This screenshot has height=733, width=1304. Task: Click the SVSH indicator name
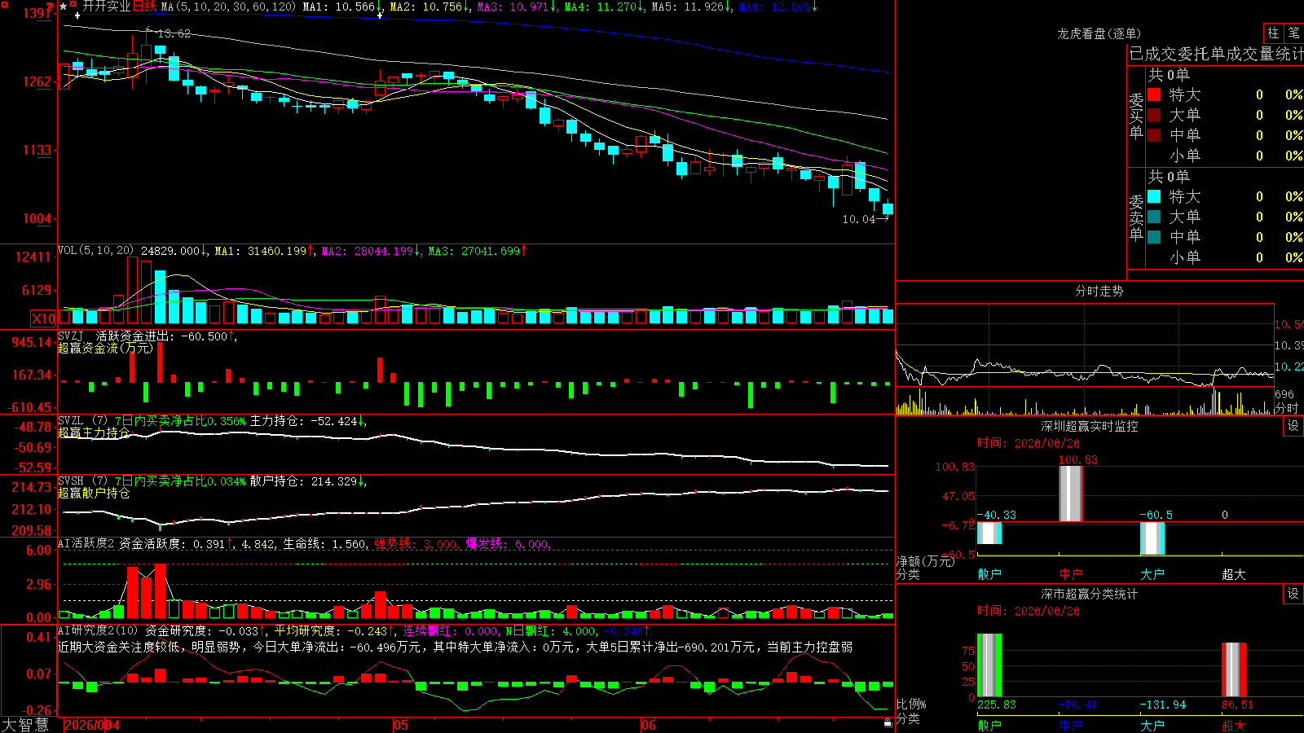tap(71, 481)
